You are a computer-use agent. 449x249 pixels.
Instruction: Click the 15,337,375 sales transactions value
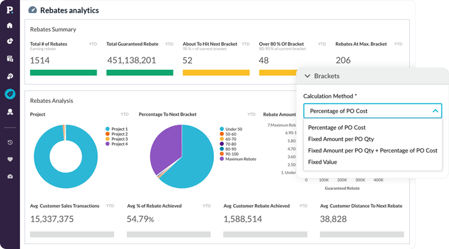tap(52, 219)
